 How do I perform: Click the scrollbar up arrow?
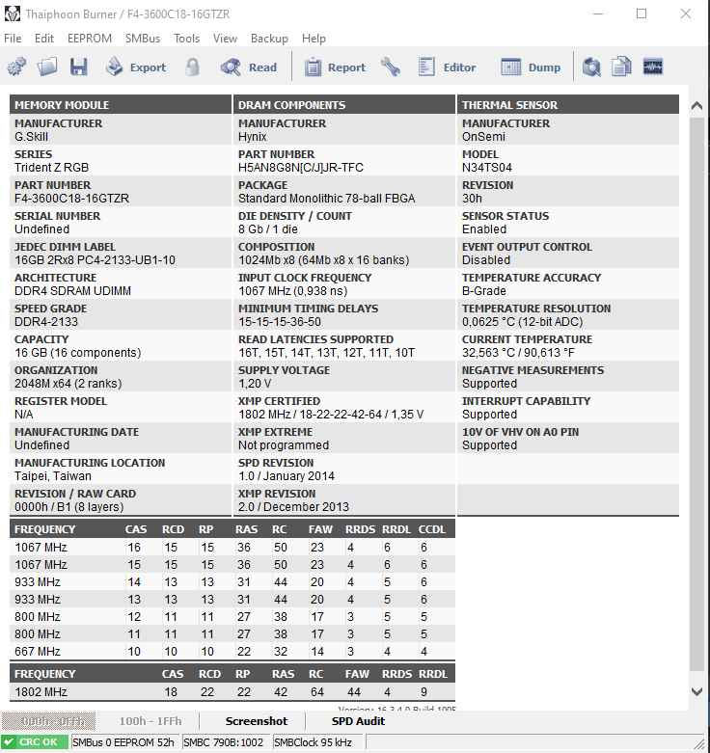(697, 106)
